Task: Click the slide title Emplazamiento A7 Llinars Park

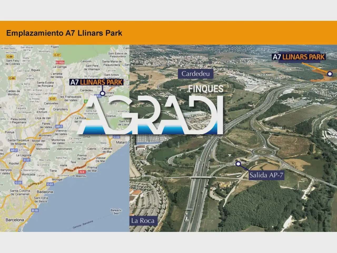Action: (64, 33)
